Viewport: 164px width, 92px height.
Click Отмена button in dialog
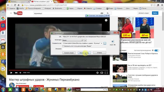pos(99,53)
